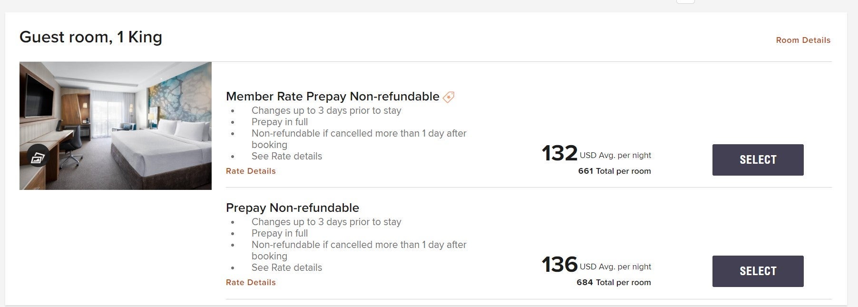Click the Prepay Non-refundable title above 136 USD
Image resolution: width=858 pixels, height=307 pixels.
pyautogui.click(x=292, y=208)
